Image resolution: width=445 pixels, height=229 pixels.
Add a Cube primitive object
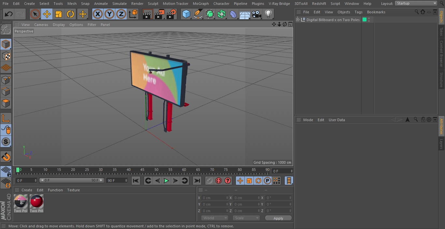186,14
